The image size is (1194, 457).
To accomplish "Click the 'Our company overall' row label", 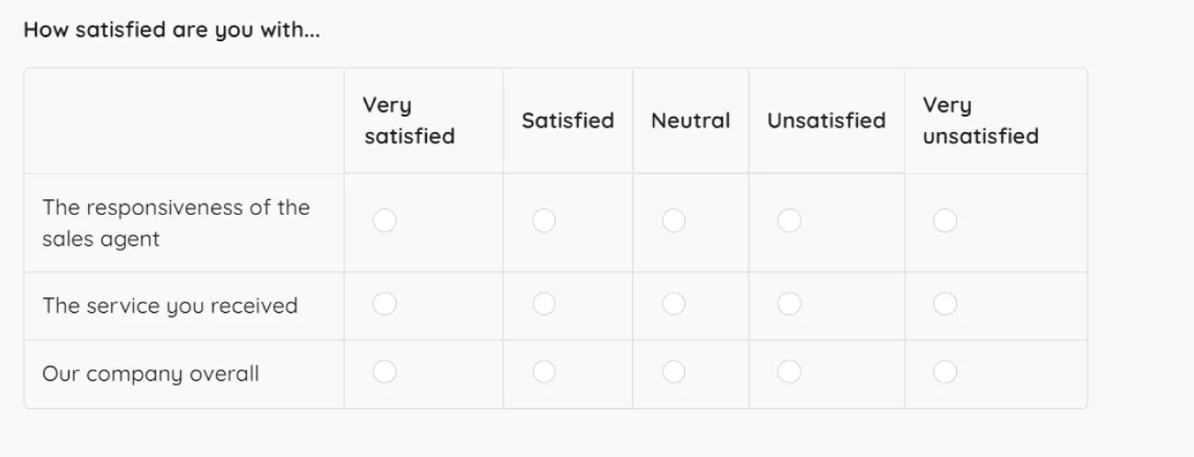I will click(151, 374).
